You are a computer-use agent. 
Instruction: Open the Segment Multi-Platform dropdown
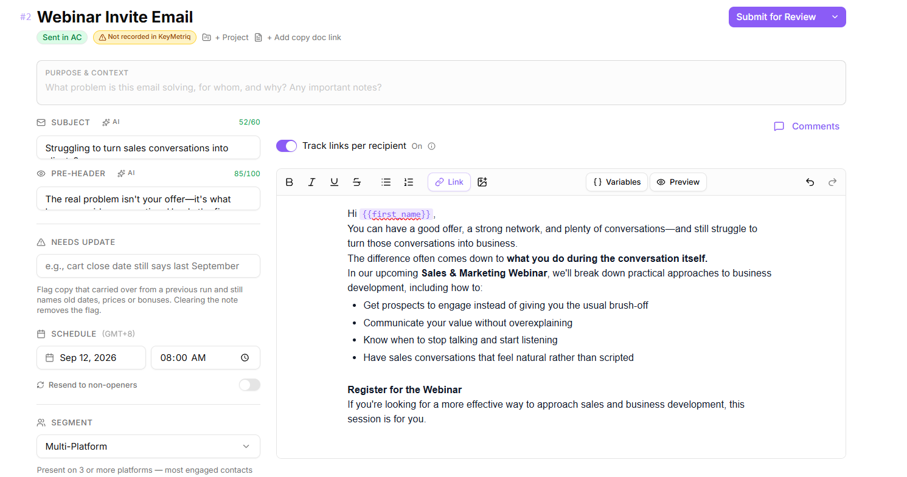[148, 446]
